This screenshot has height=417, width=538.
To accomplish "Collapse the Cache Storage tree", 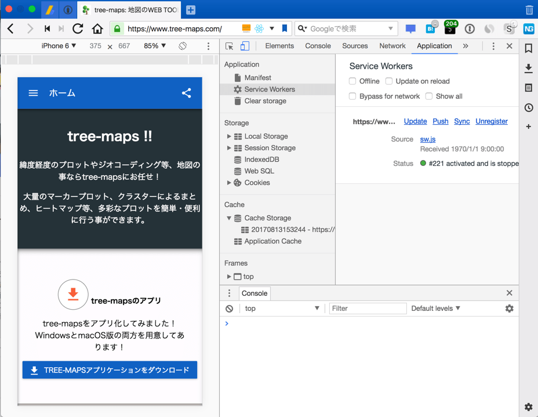I will [229, 218].
